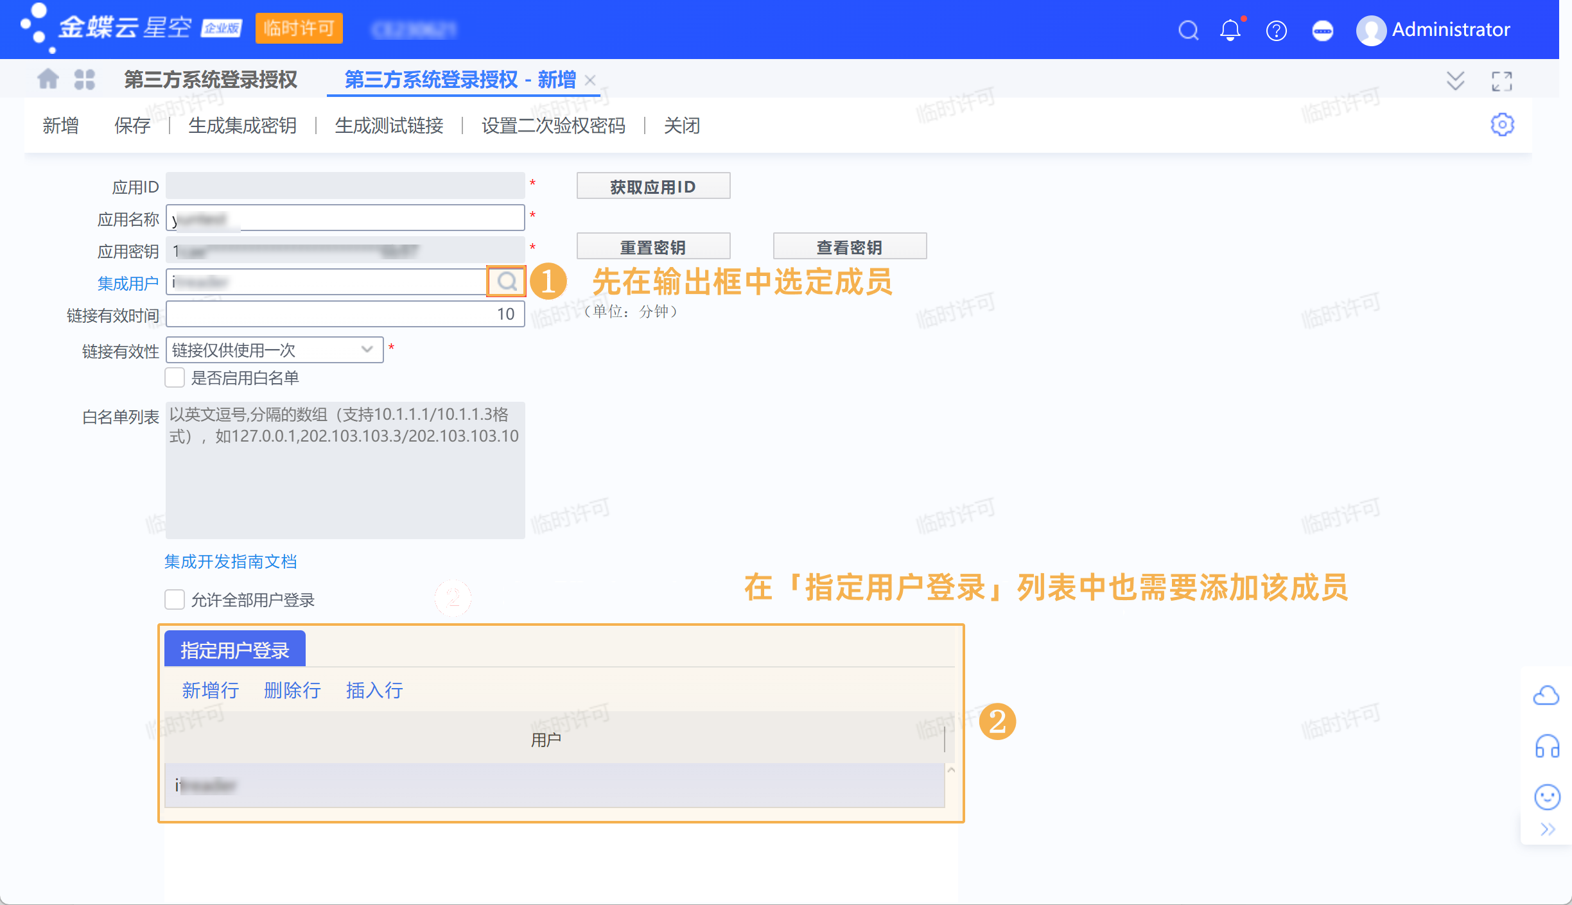This screenshot has width=1572, height=905.
Task: Open the home page icon
Action: click(x=48, y=80)
